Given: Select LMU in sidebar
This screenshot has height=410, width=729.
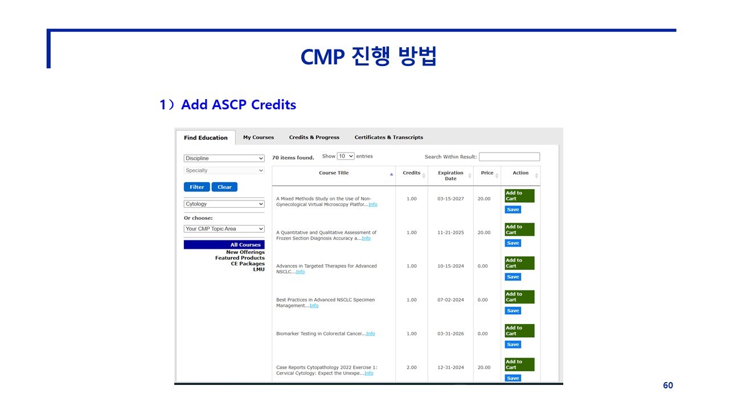Looking at the screenshot, I should click(x=259, y=269).
